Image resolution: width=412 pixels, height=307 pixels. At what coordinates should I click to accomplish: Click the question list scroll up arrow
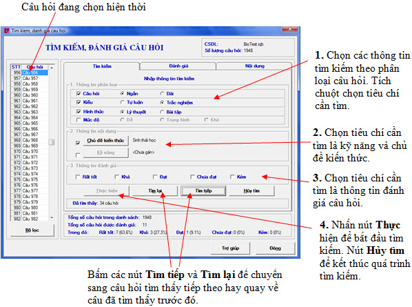click(52, 68)
